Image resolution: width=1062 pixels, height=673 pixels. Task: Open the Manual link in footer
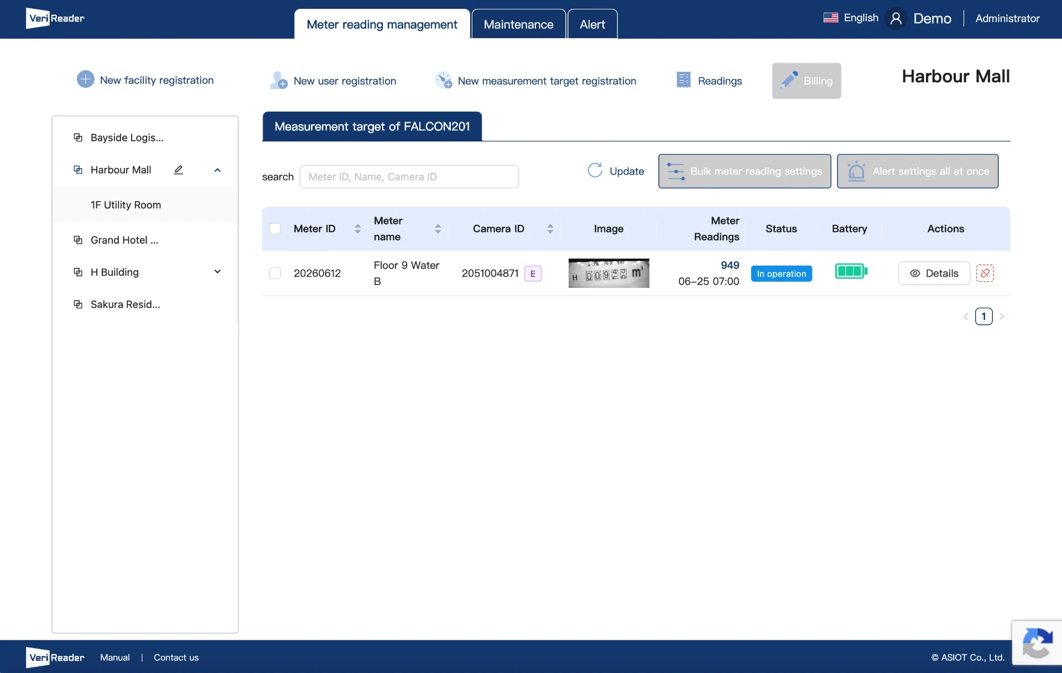(x=114, y=658)
